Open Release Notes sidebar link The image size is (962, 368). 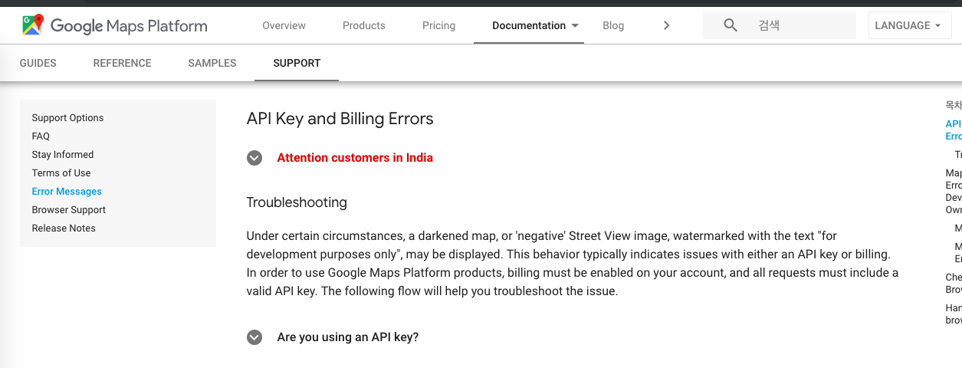click(x=64, y=228)
